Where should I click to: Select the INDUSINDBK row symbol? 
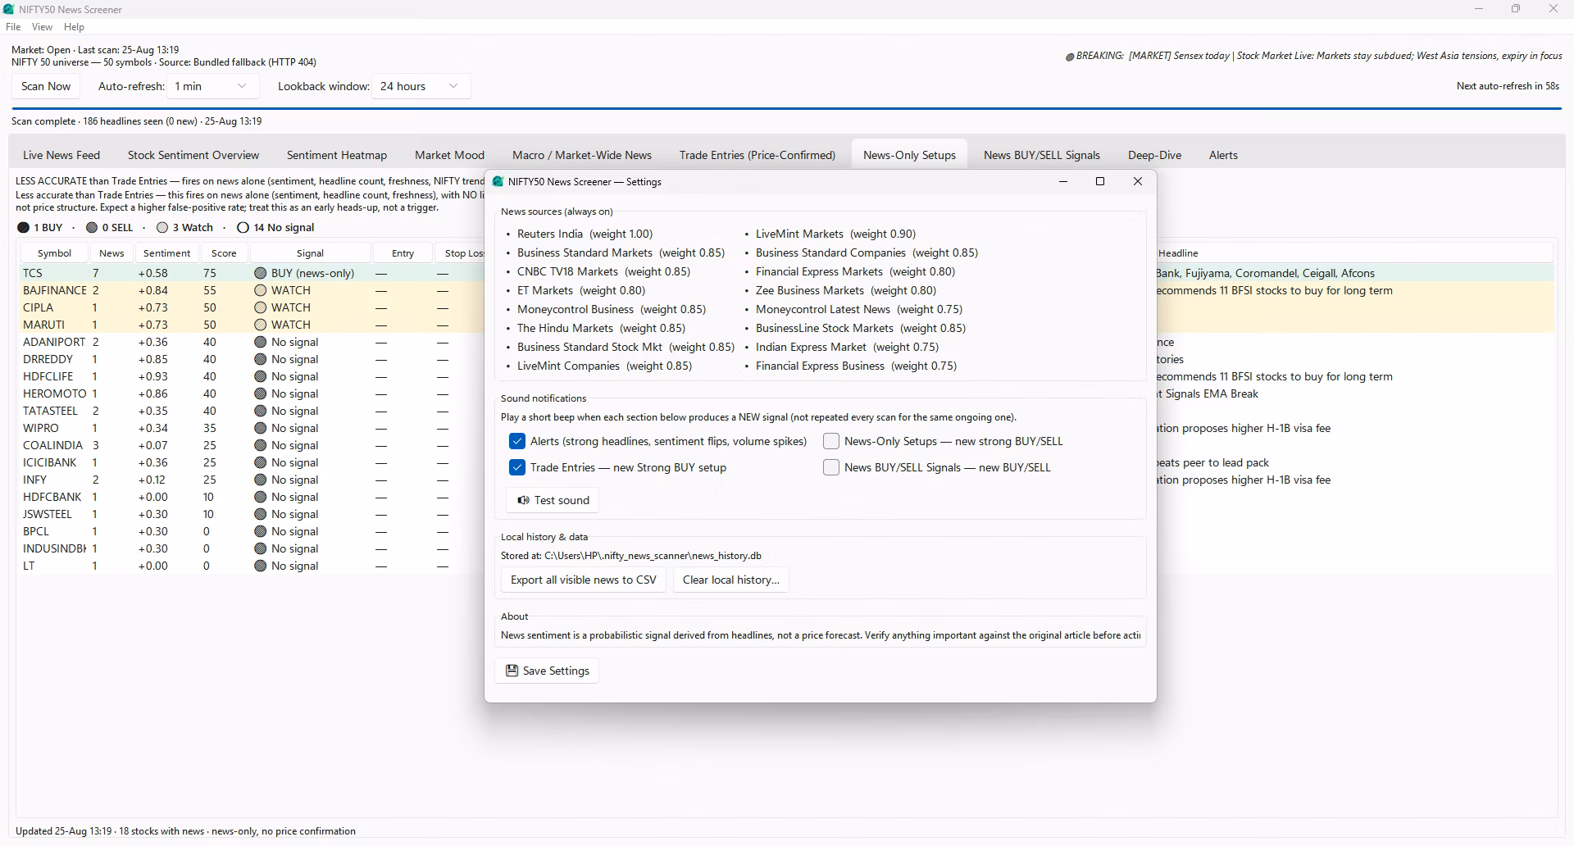click(x=54, y=548)
